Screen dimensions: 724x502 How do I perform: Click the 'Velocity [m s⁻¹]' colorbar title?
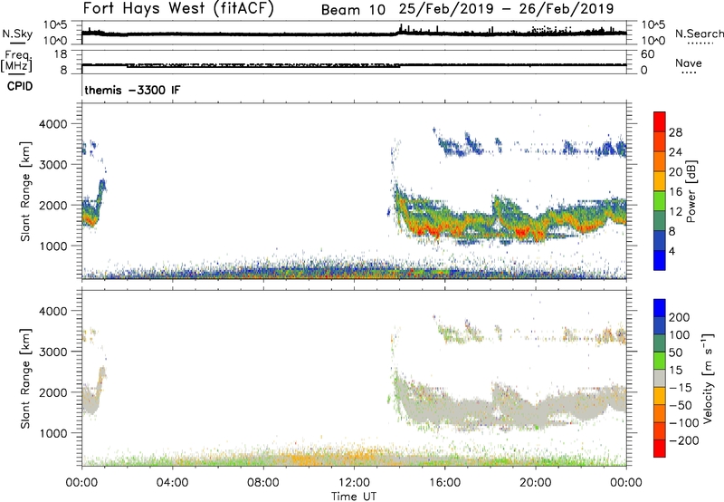pyautogui.click(x=708, y=378)
